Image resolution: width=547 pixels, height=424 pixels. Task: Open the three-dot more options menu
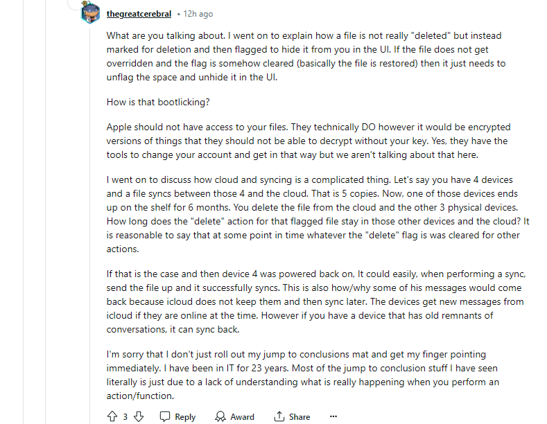(x=333, y=416)
